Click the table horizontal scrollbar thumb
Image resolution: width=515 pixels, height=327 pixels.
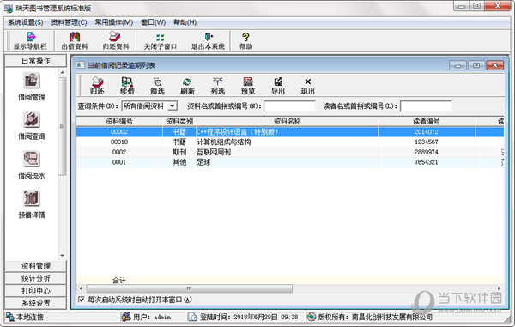coord(189,288)
